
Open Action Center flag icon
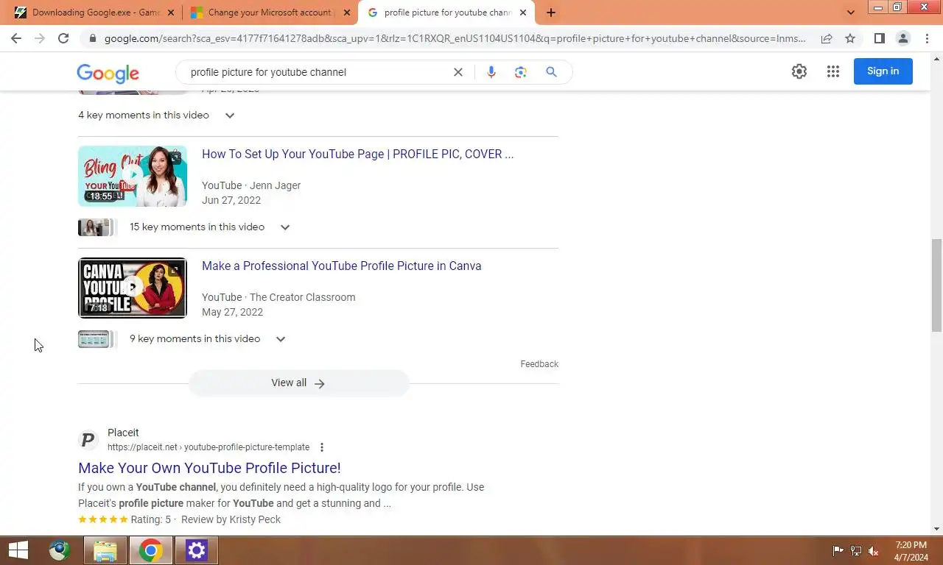[838, 551]
